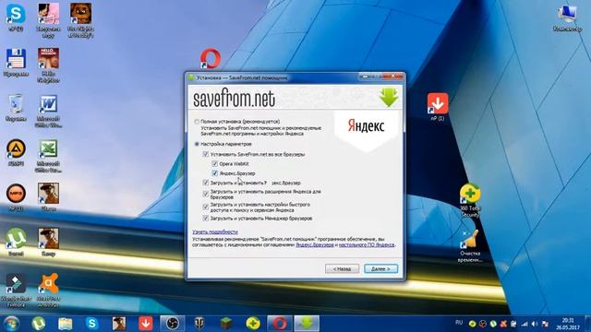Click the savefrom.net logo header
This screenshot has width=591, height=332.
pyautogui.click(x=234, y=99)
